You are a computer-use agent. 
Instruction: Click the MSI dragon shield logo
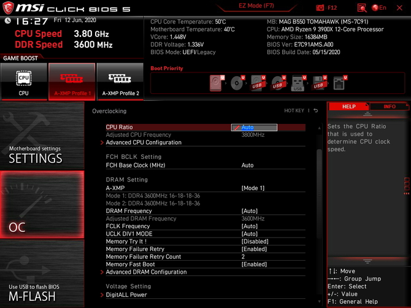(8, 7)
